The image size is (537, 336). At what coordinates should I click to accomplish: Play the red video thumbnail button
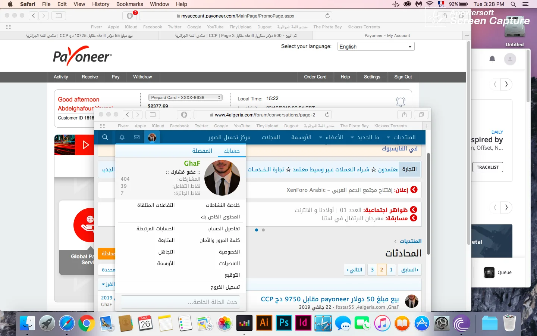[x=85, y=145]
